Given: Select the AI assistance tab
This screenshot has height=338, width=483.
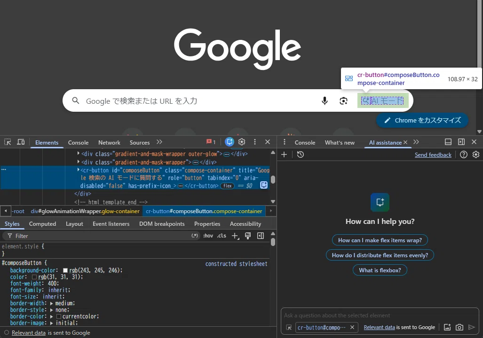Looking at the screenshot, I should pos(385,142).
